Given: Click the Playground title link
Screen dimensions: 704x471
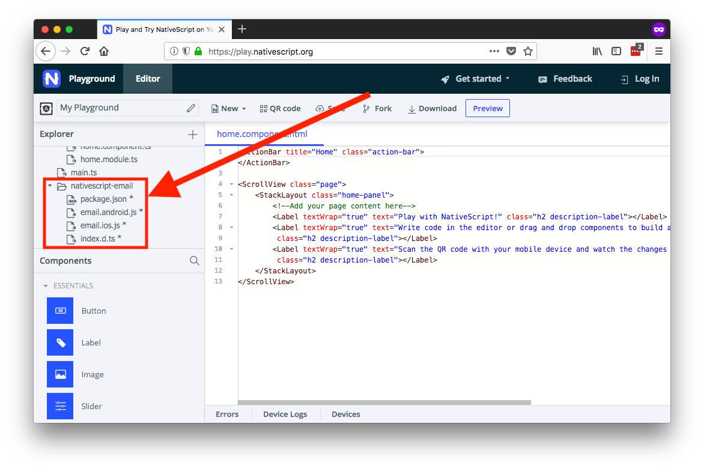Looking at the screenshot, I should tap(92, 79).
